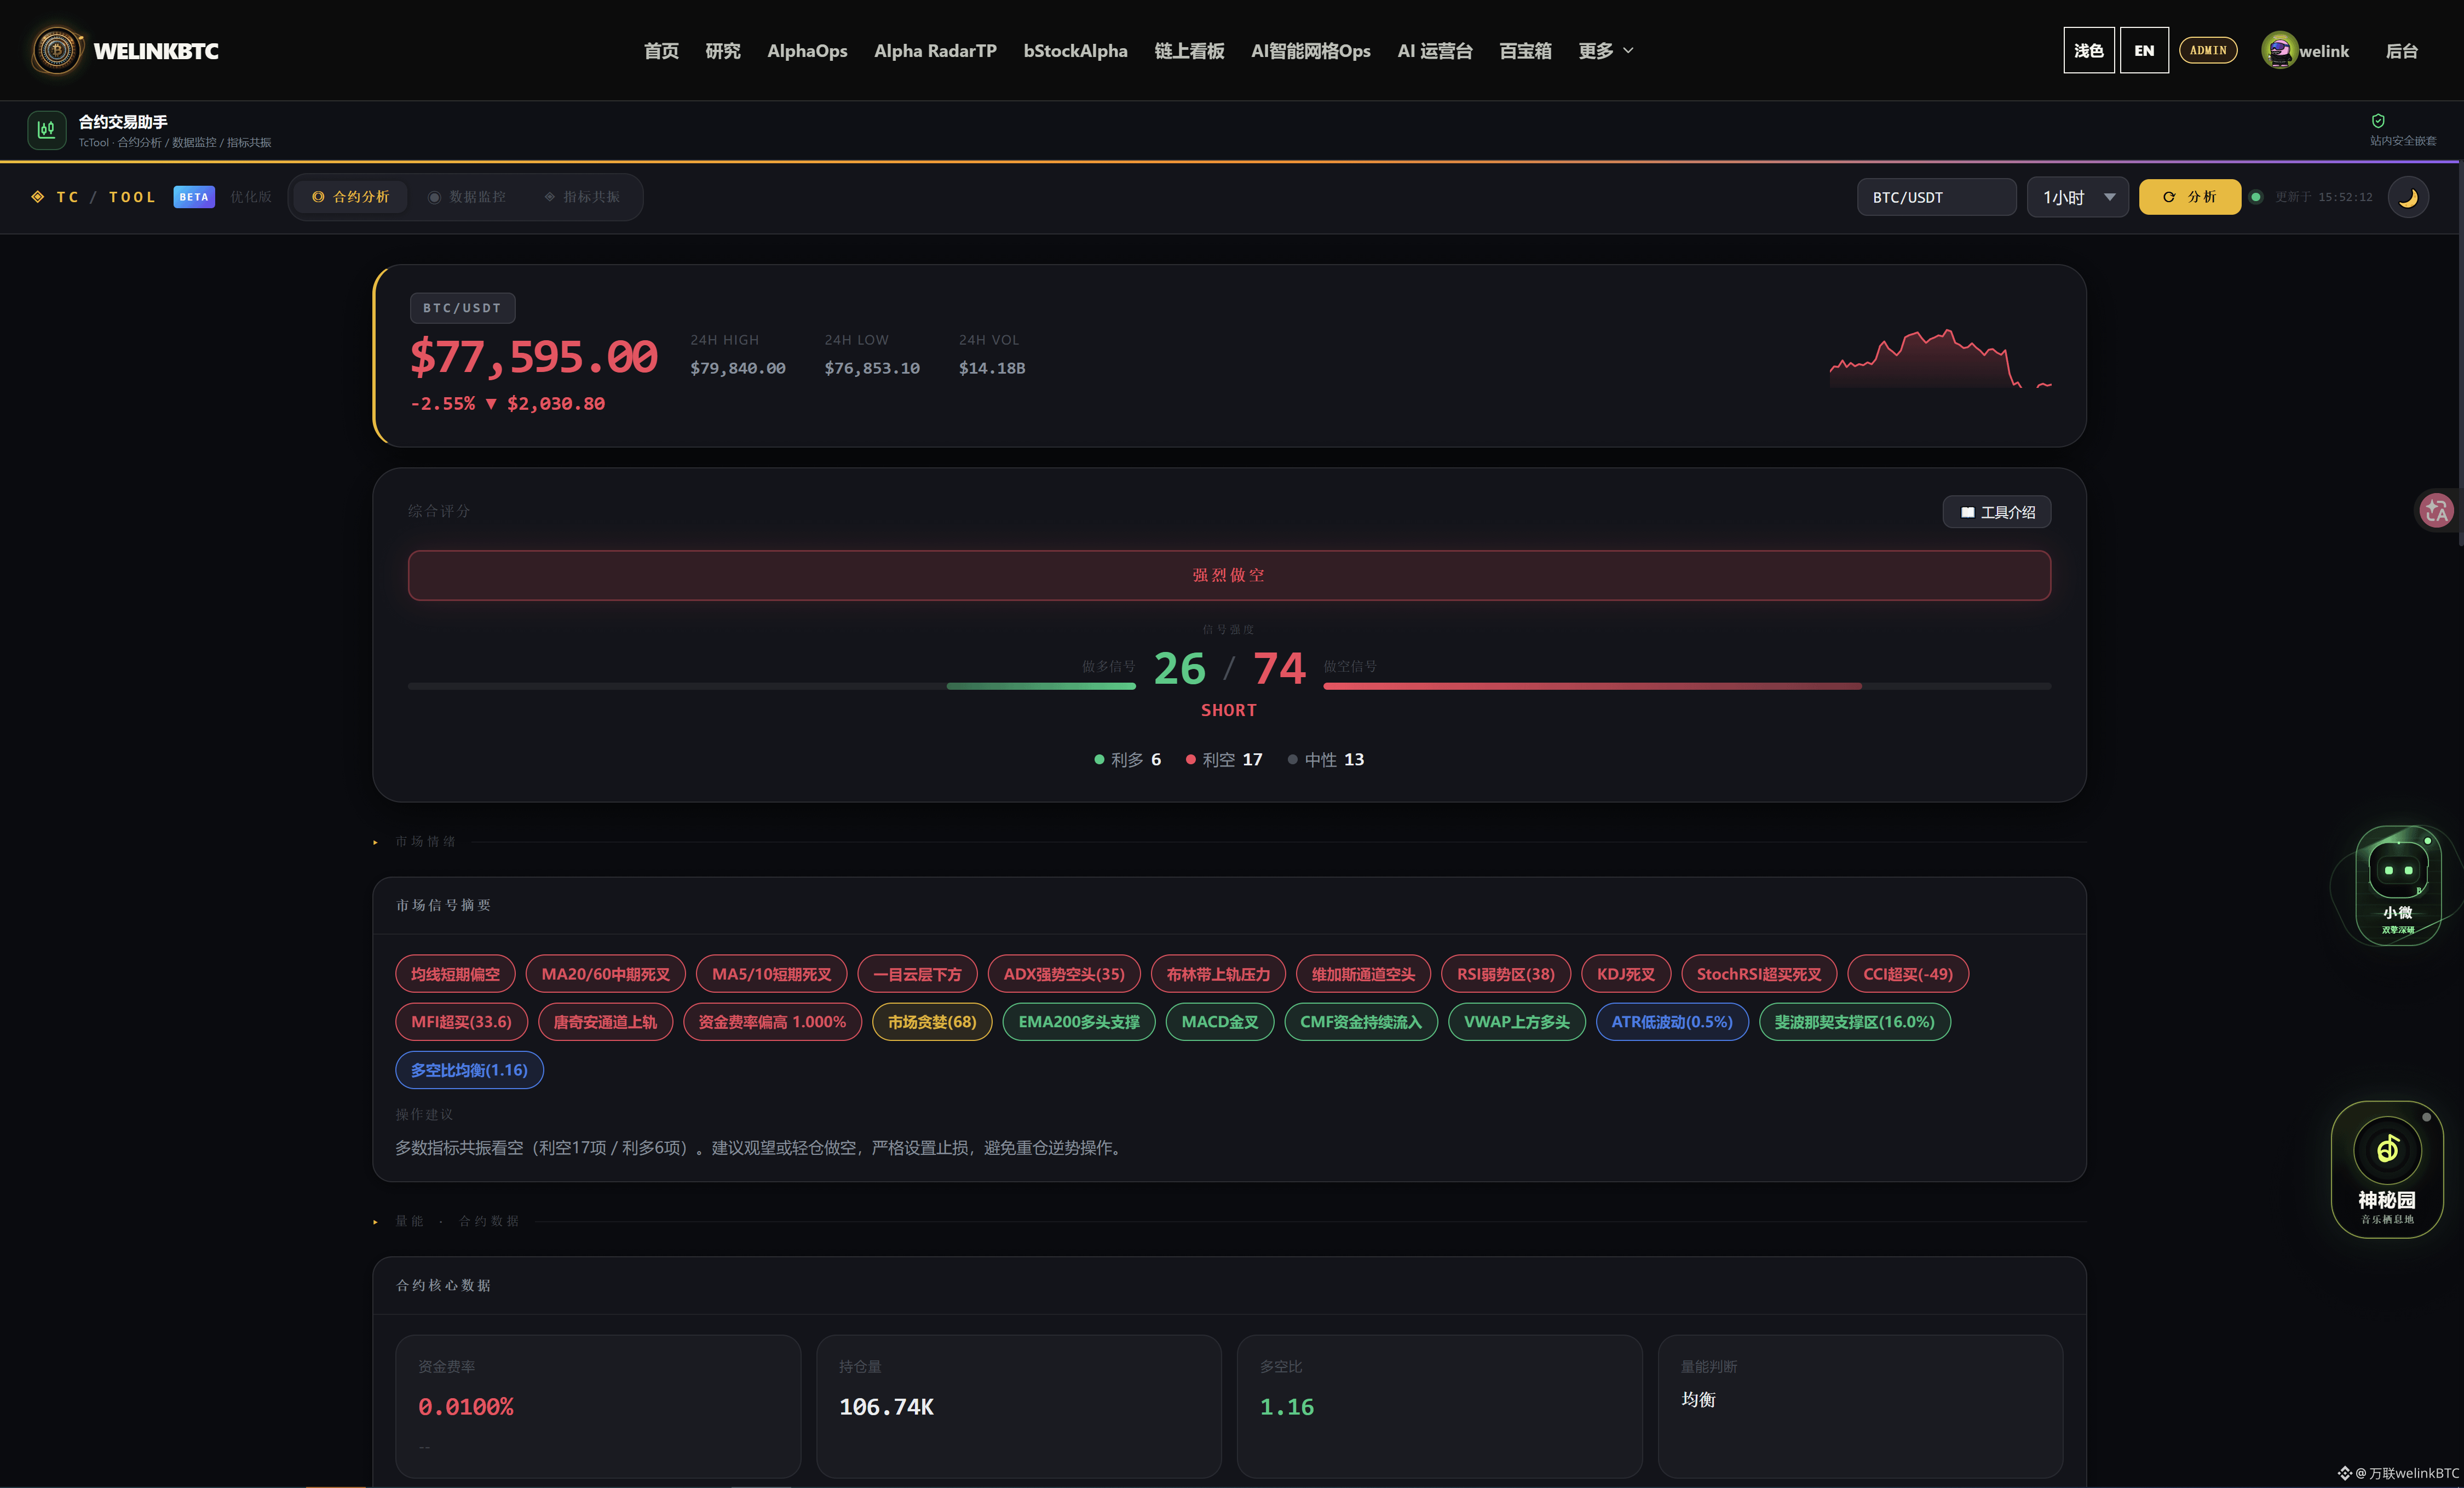Open bStockAlpha navigation item
The width and height of the screenshot is (2464, 1488).
pyautogui.click(x=1075, y=51)
